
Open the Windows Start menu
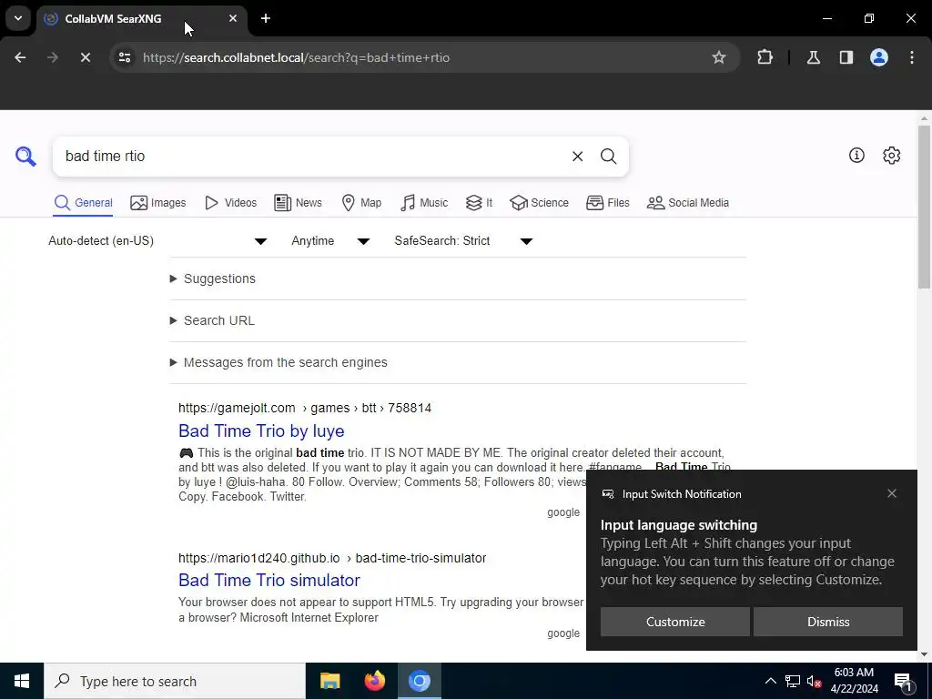(x=22, y=681)
